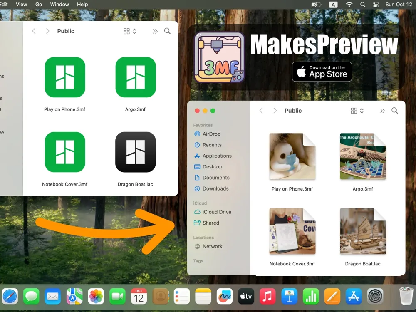This screenshot has height=312, width=416.
Task: Launch Pages from the Dock
Action: [332, 296]
